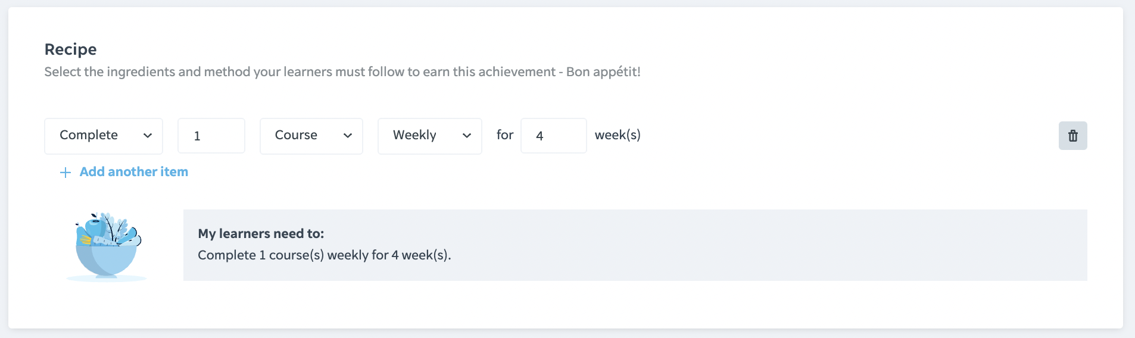Click the Recipe section heading
The width and height of the screenshot is (1135, 338).
pos(71,49)
